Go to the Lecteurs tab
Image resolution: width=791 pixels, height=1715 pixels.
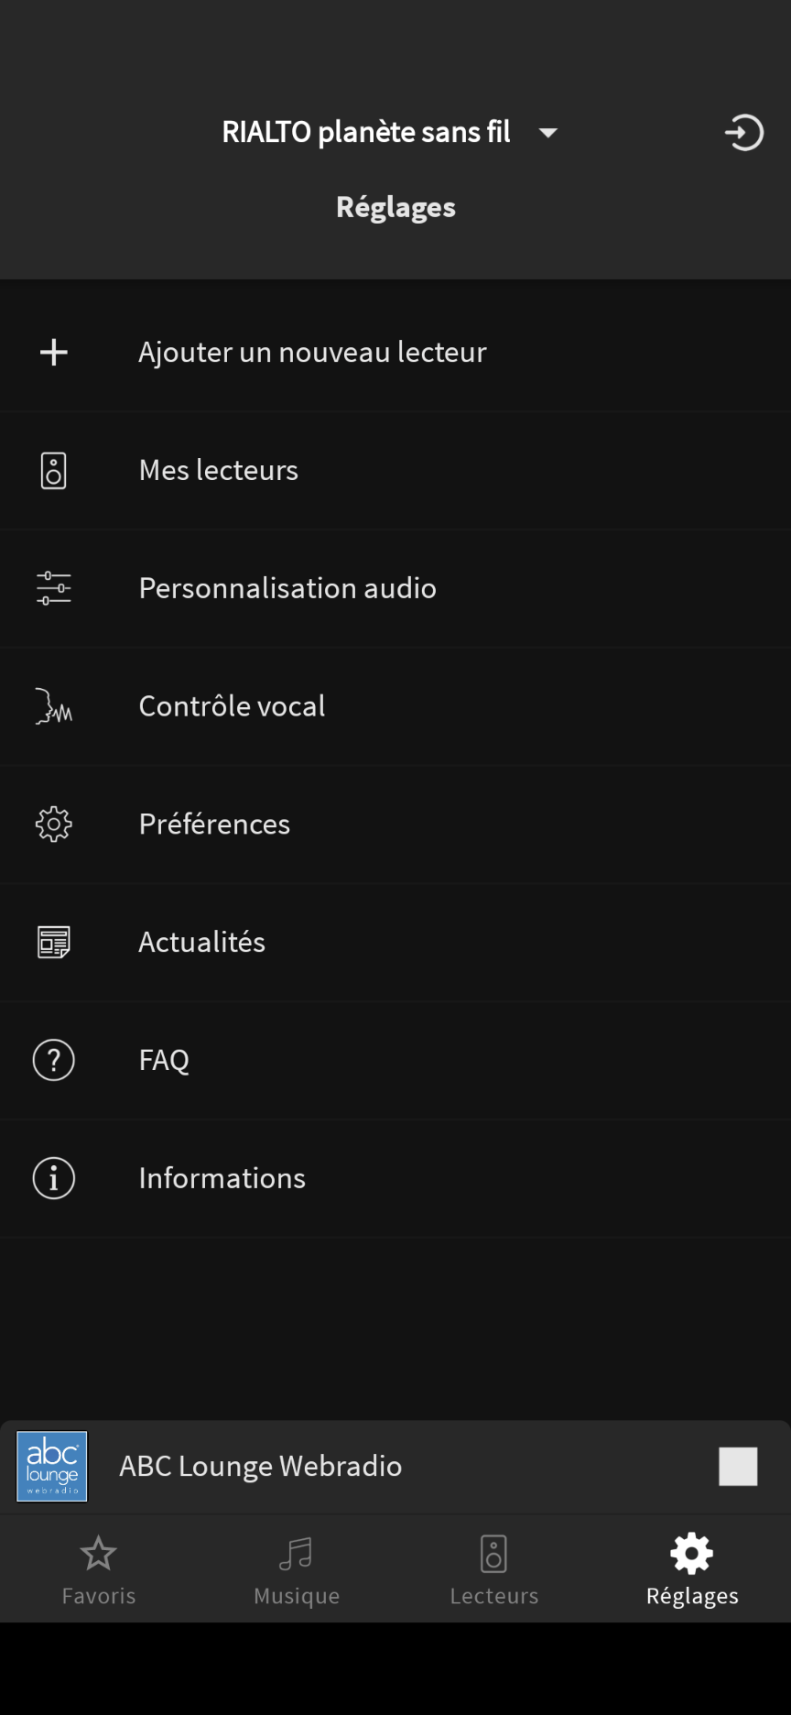pos(494,1570)
